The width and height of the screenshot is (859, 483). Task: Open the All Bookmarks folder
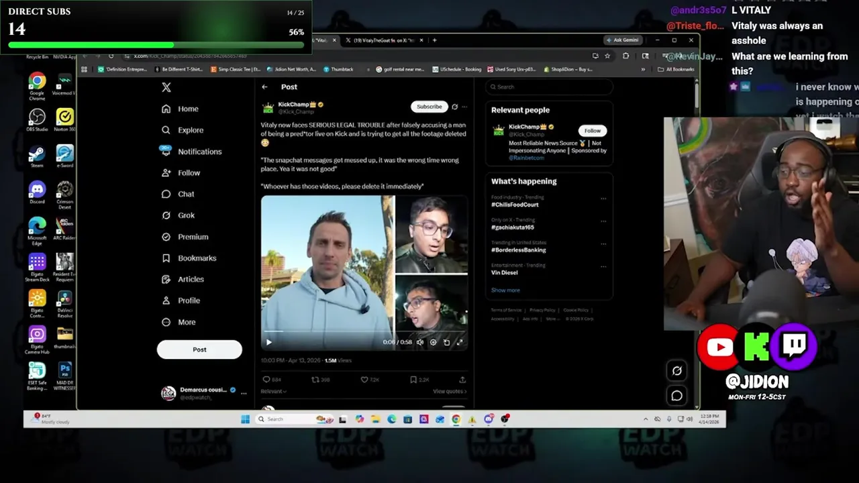tap(676, 69)
